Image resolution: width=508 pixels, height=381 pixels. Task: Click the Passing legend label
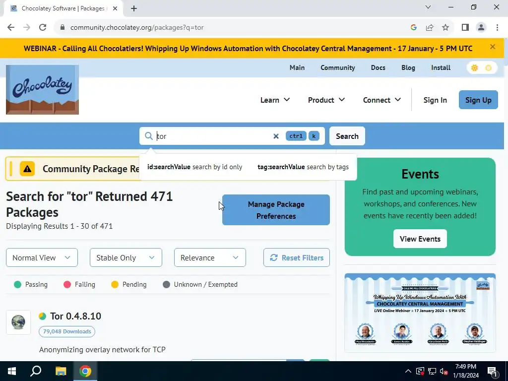[36, 284]
